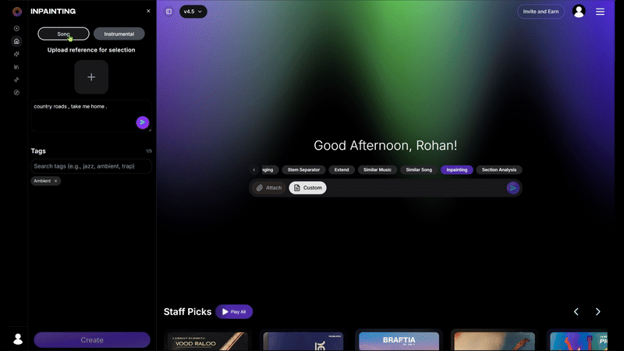Click the compass Explore icon in sidebar
Image resolution: width=624 pixels, height=351 pixels.
point(16,92)
